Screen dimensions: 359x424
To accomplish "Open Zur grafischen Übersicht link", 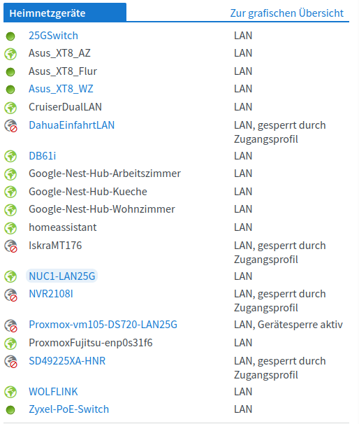I will 286,13.
